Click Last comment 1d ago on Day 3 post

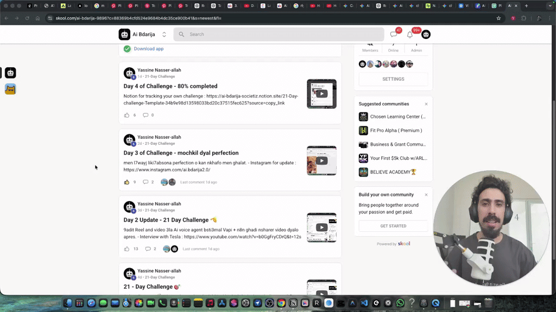click(x=199, y=182)
